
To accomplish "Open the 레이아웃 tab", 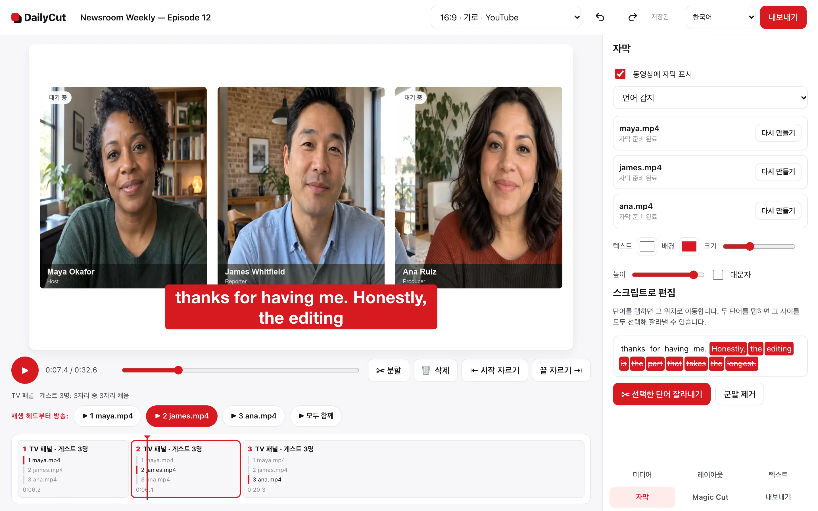I will coord(710,474).
